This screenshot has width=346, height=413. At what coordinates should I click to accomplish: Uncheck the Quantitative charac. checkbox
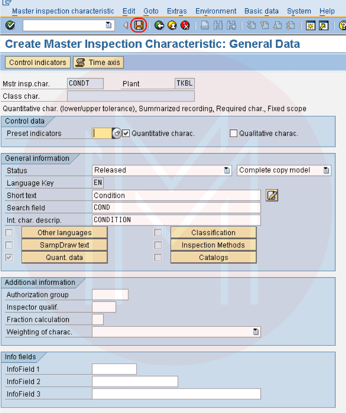coord(126,134)
